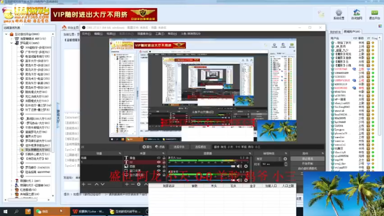Open Excel workbook taskbar item

(88, 211)
